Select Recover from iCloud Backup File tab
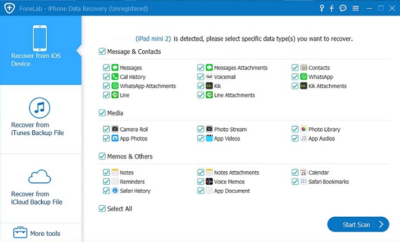400x242 pixels. 41,188
